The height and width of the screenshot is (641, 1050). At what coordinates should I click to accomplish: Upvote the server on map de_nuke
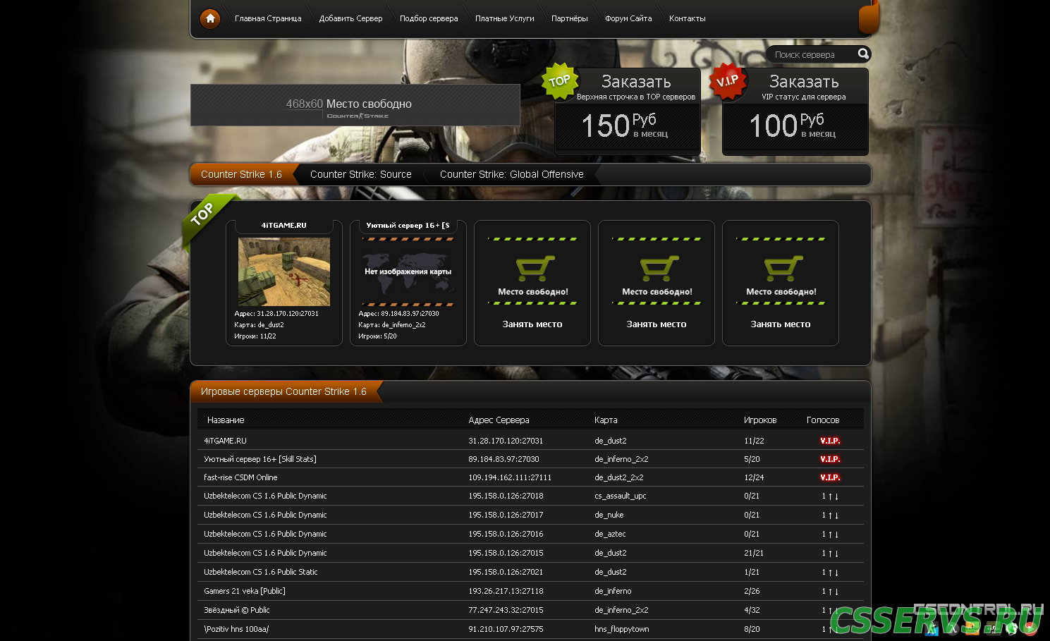tap(830, 515)
